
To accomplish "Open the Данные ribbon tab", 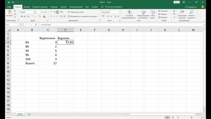I will [64, 7].
